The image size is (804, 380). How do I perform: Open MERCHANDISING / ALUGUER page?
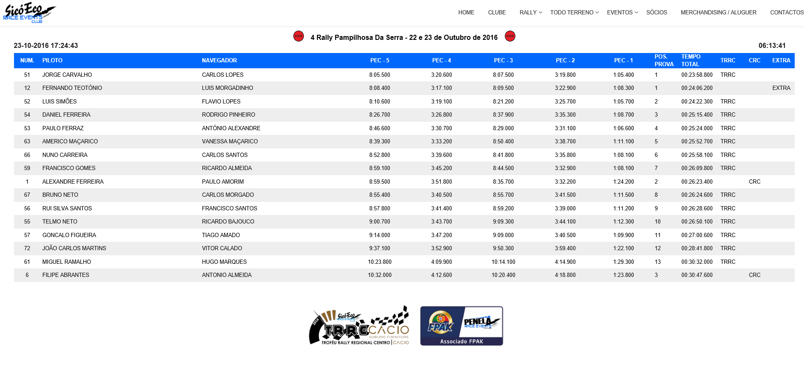[x=718, y=13]
